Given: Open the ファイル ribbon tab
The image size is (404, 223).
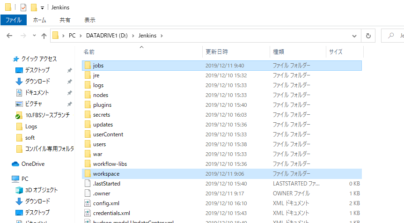Looking at the screenshot, I should (14, 20).
